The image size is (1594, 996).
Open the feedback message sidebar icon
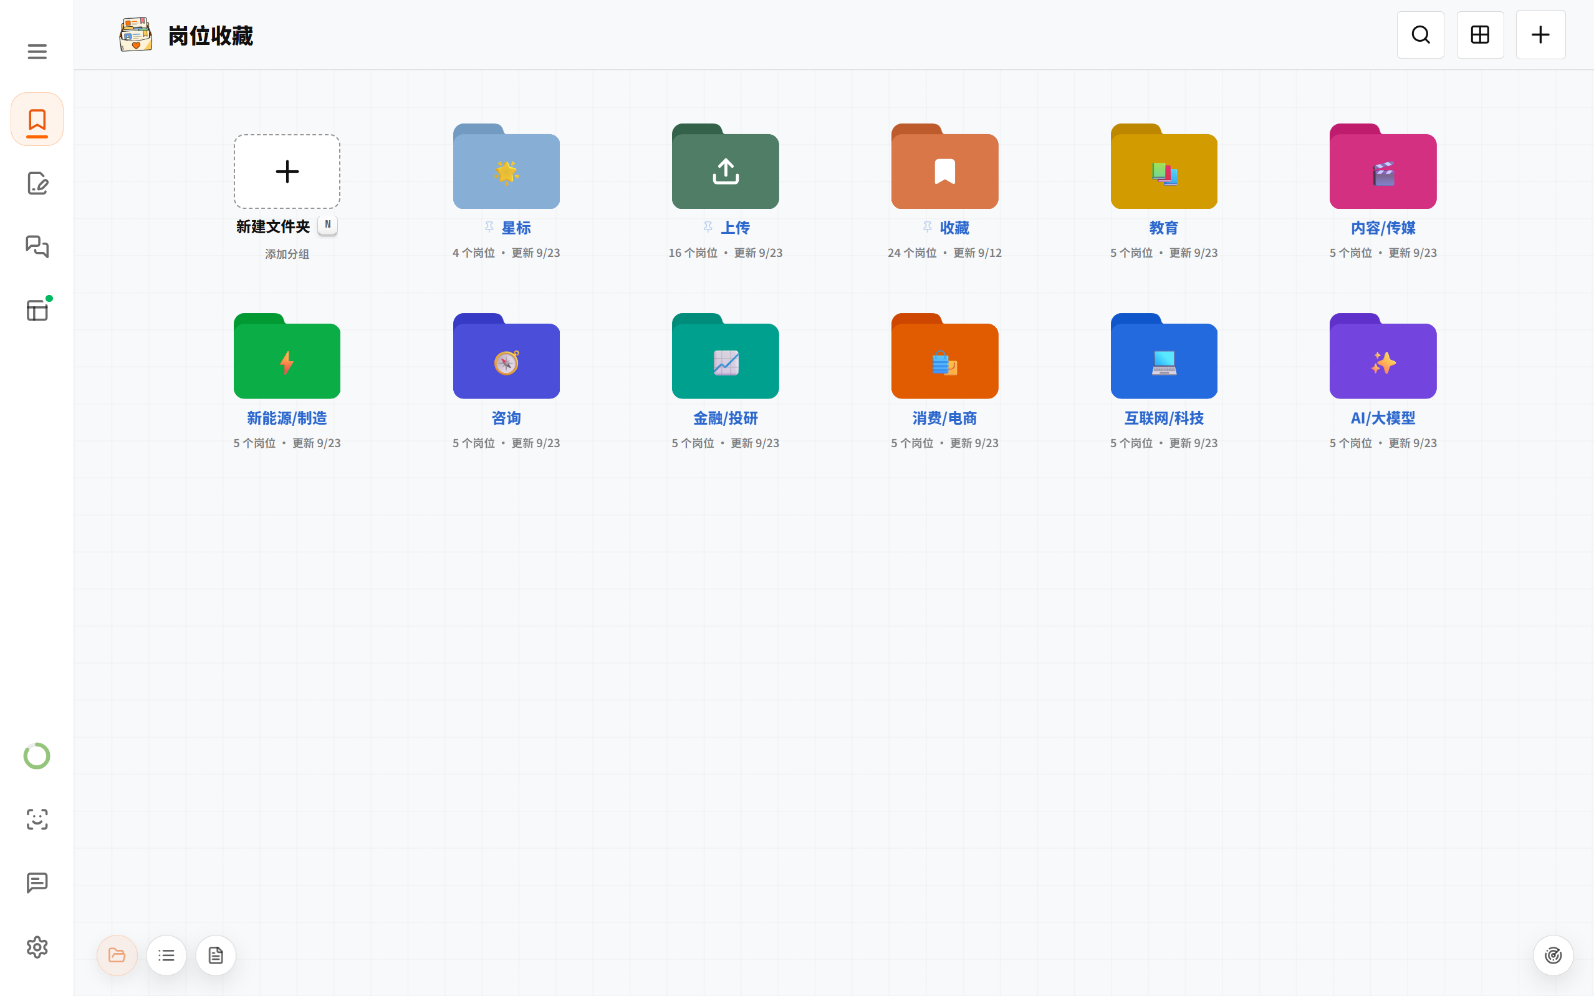(x=37, y=882)
